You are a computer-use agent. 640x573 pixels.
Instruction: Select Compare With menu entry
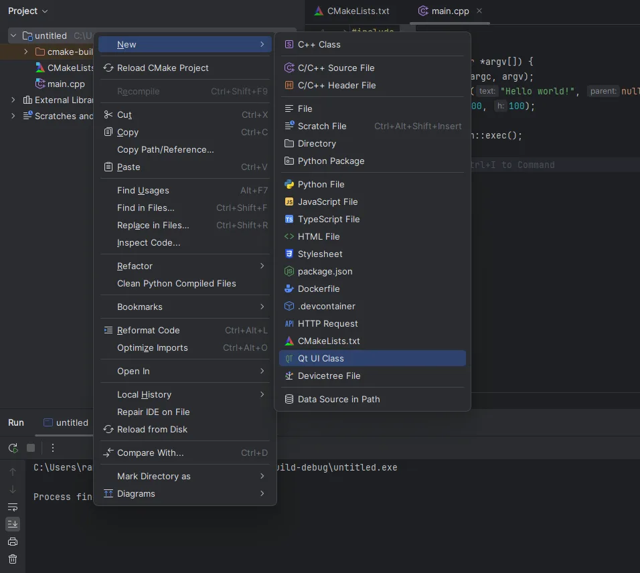tap(185, 453)
